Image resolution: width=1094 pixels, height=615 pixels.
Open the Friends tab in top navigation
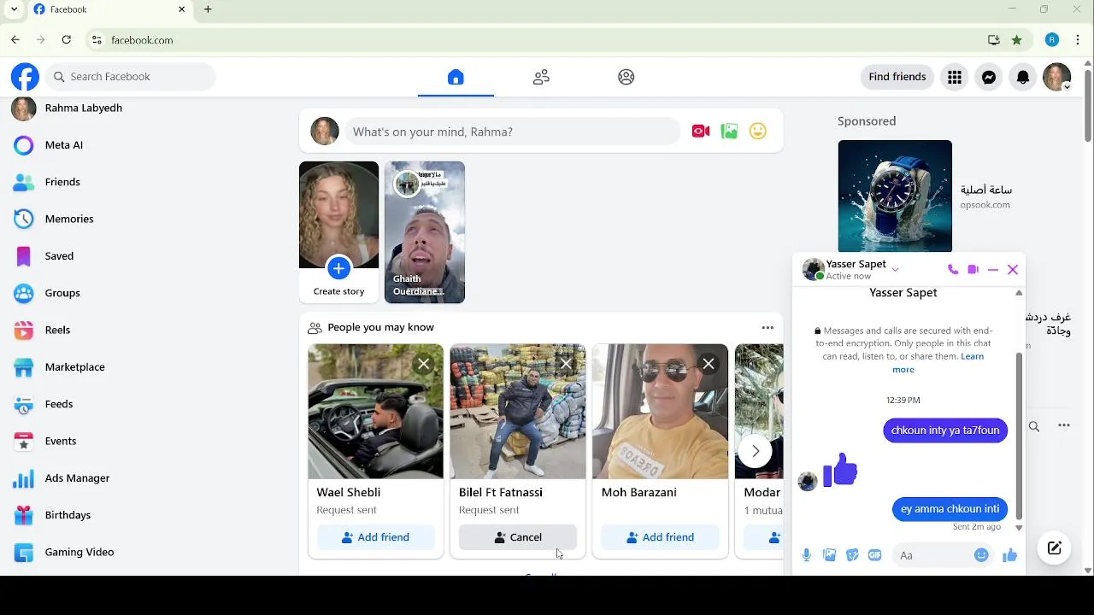pos(541,77)
